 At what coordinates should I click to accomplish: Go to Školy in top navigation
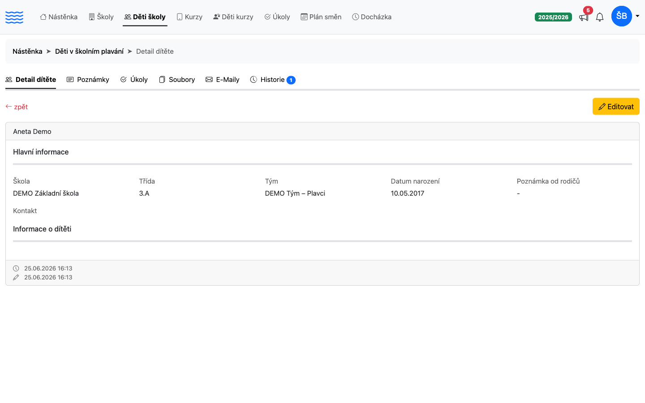pyautogui.click(x=101, y=17)
